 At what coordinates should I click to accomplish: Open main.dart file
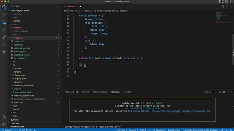[x=18, y=102]
